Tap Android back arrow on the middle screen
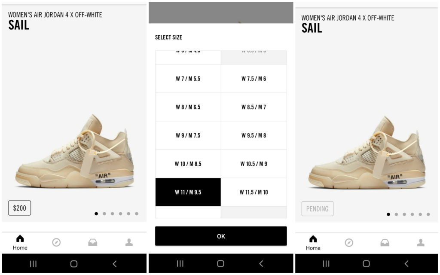The width and height of the screenshot is (440, 275). 261,263
